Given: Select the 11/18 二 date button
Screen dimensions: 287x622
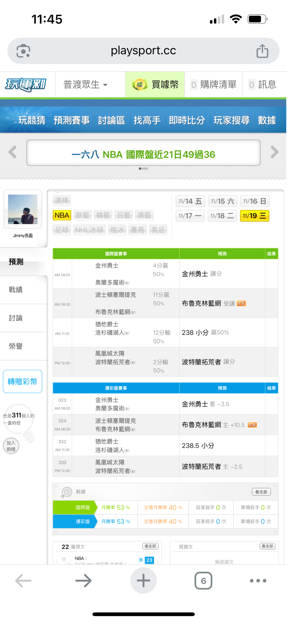Looking at the screenshot, I should coord(222,216).
